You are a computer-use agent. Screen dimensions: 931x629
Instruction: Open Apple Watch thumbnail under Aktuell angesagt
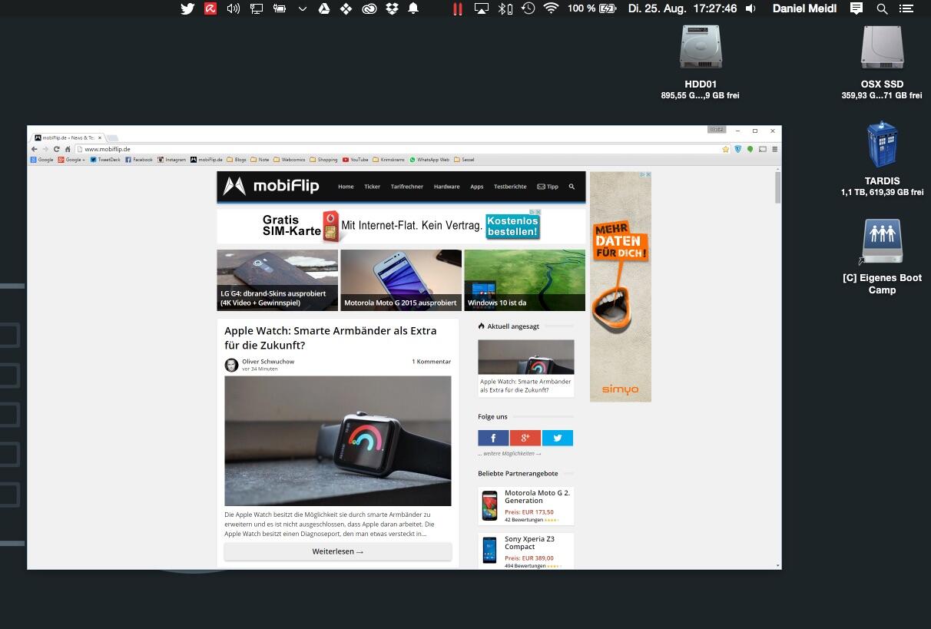click(525, 357)
